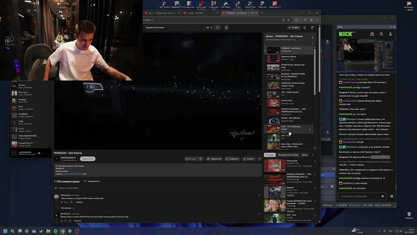Select the Все видео filter chip
This screenshot has height=235, width=417.
270,155
